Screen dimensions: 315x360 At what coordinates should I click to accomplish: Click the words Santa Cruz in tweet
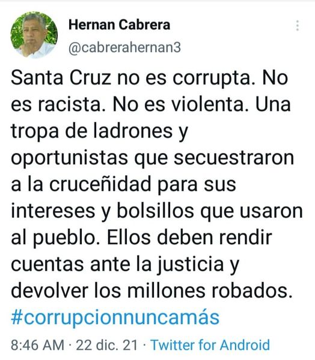(61, 77)
